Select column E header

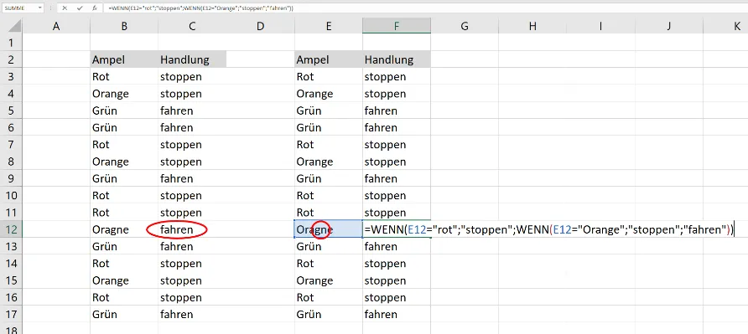coord(329,27)
